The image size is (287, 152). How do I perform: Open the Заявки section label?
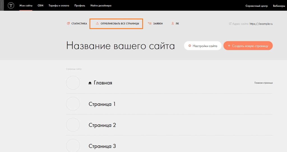[x=158, y=24]
